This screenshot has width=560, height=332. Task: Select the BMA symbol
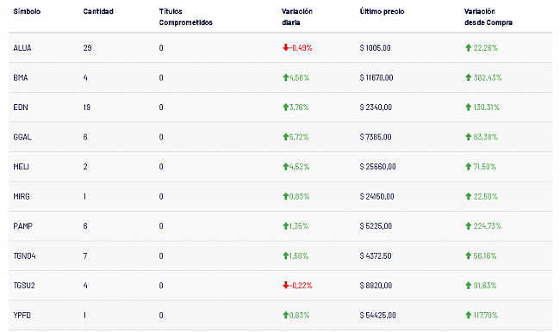point(21,77)
